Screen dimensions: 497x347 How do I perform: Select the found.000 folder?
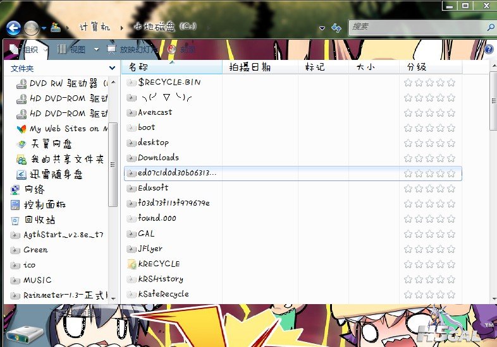(151, 218)
